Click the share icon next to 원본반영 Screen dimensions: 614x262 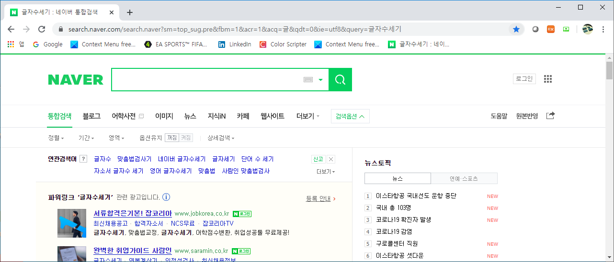[x=550, y=116]
